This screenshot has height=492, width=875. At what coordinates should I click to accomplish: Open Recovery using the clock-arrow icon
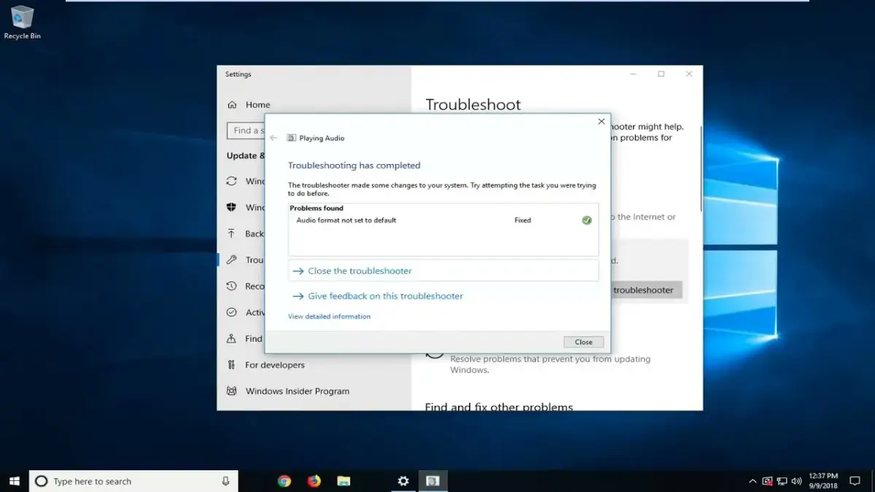(233, 286)
